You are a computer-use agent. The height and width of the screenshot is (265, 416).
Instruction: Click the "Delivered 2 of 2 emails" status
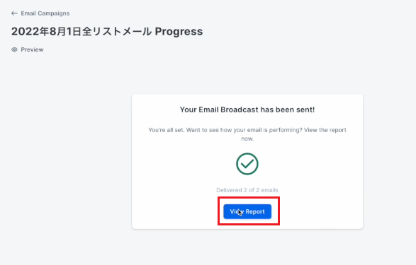pos(247,190)
